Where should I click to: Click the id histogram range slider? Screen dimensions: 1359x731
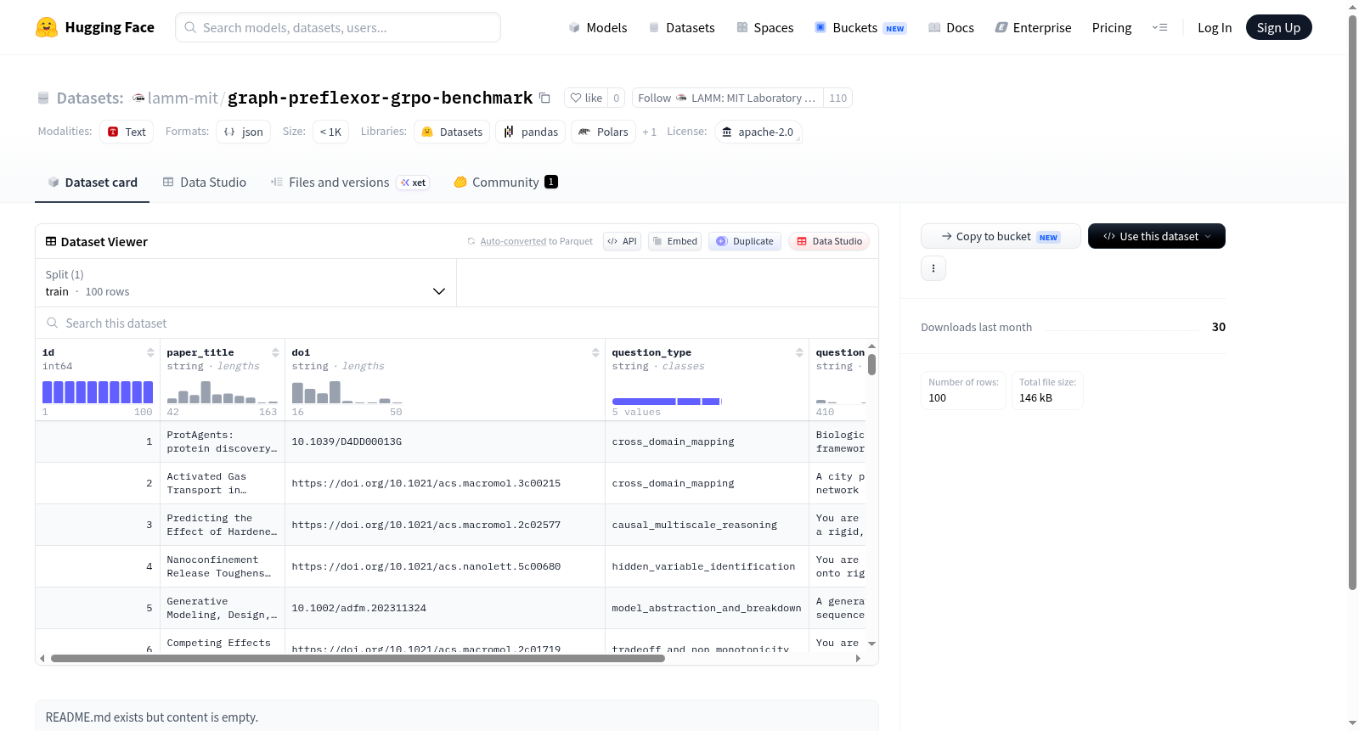[98, 392]
